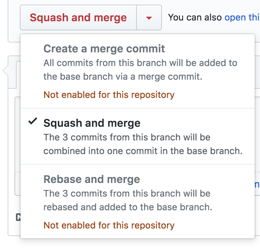
Task: Open the merge method dropdown arrow
Action: (149, 17)
